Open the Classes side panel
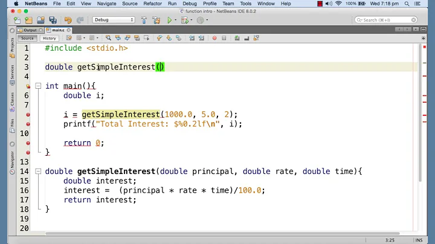435x244 pixels. tap(12, 101)
